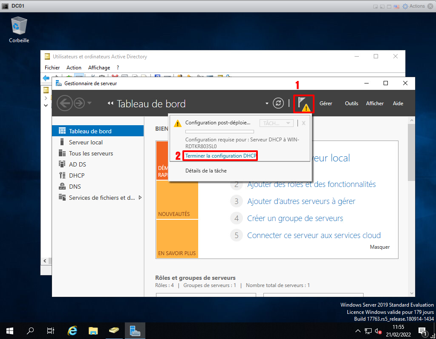Open the Corbeille recycle bin icon
This screenshot has height=339, width=436.
click(19, 27)
